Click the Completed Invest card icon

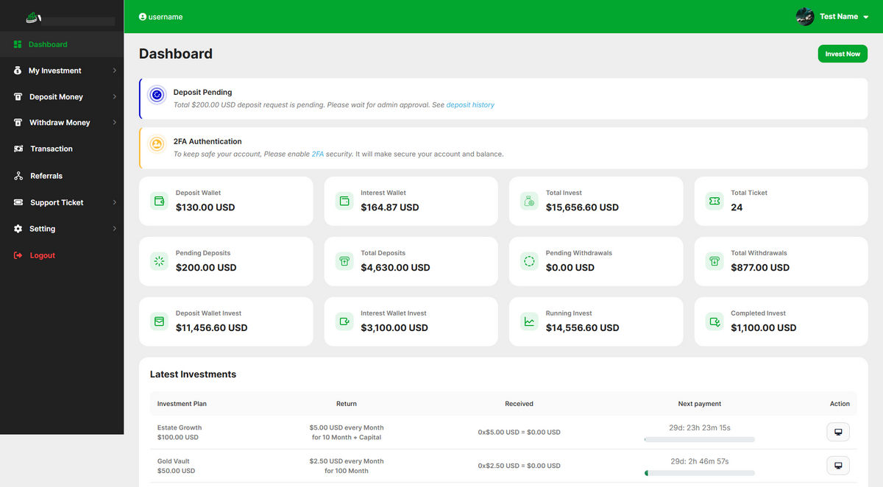(x=714, y=321)
